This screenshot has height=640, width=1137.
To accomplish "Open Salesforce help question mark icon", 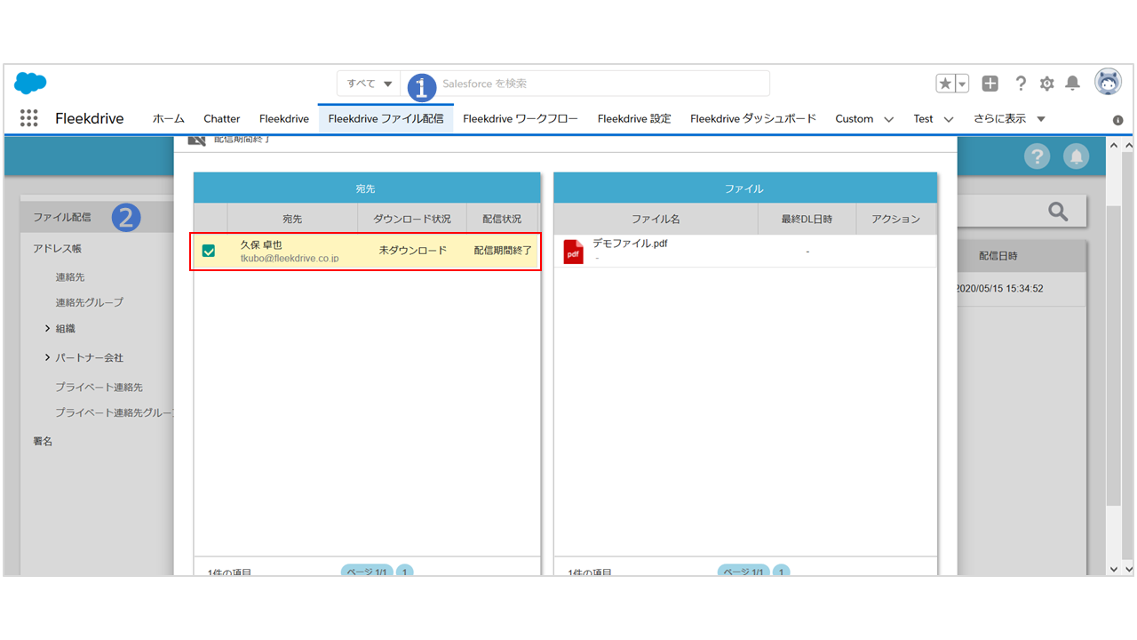I will pos(1021,84).
